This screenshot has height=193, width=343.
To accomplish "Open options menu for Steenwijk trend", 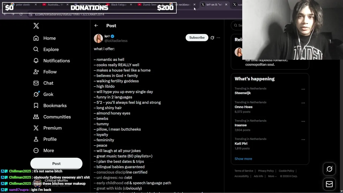I will pyautogui.click(x=303, y=89).
